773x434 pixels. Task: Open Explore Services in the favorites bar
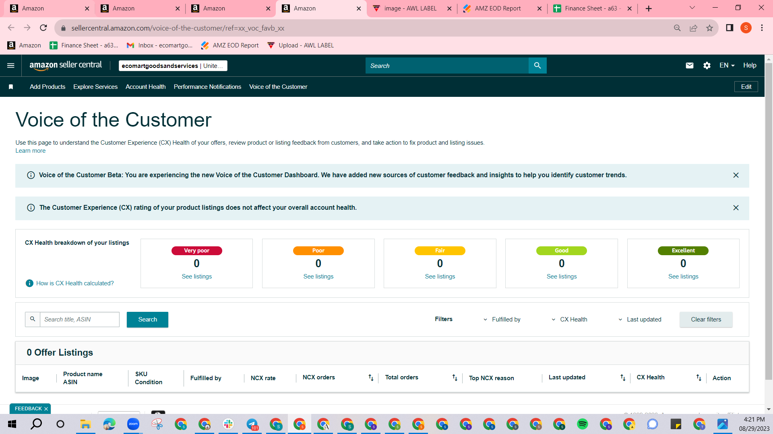tap(95, 87)
